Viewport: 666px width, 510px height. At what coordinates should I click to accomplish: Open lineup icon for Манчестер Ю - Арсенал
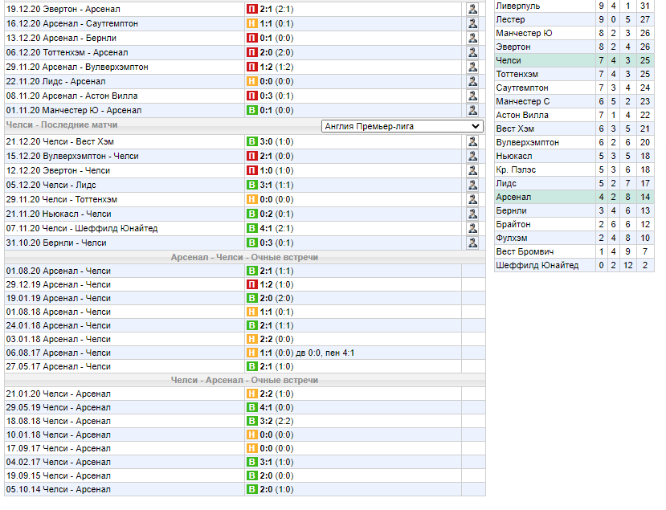(x=472, y=110)
